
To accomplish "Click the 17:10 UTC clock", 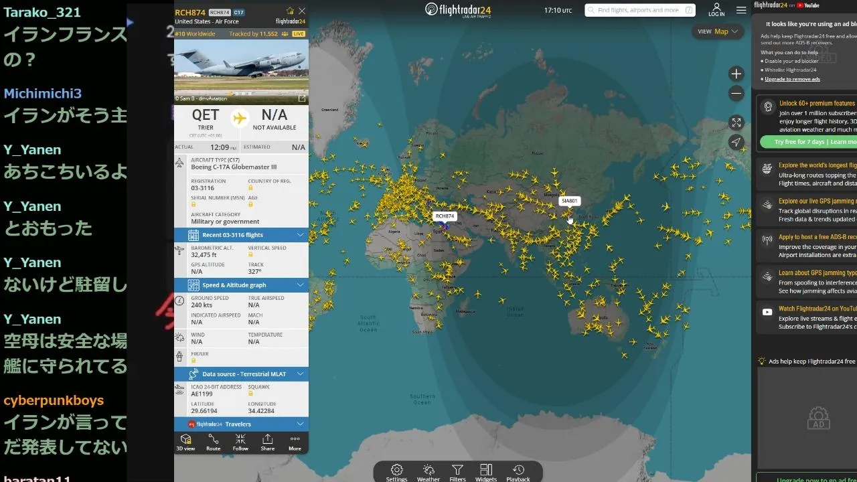I will click(x=558, y=10).
